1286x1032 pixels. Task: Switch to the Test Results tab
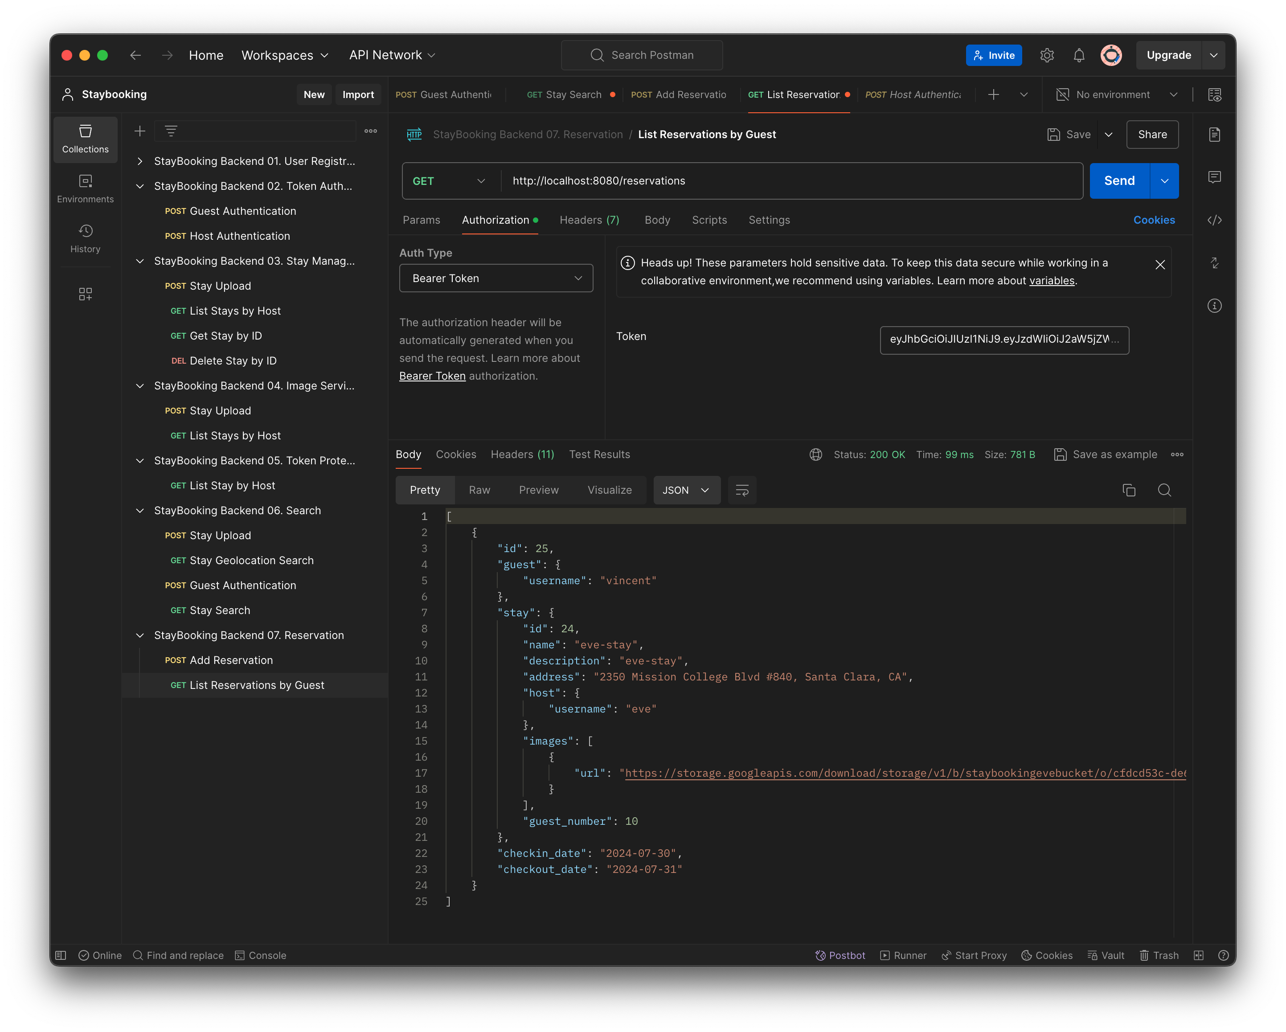pyautogui.click(x=599, y=454)
